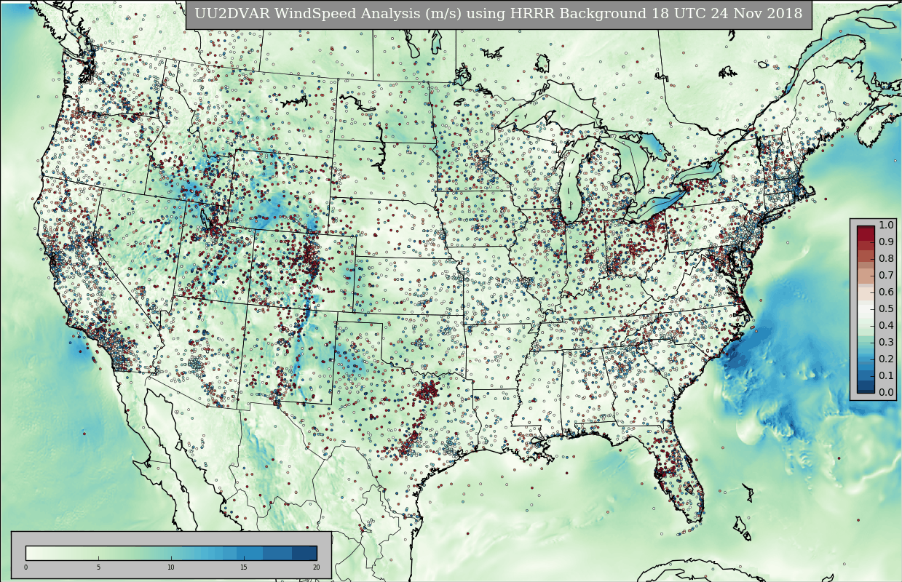Click the 0.3 label on vertical colorbar
Screen dimensions: 902x582
coord(886,342)
